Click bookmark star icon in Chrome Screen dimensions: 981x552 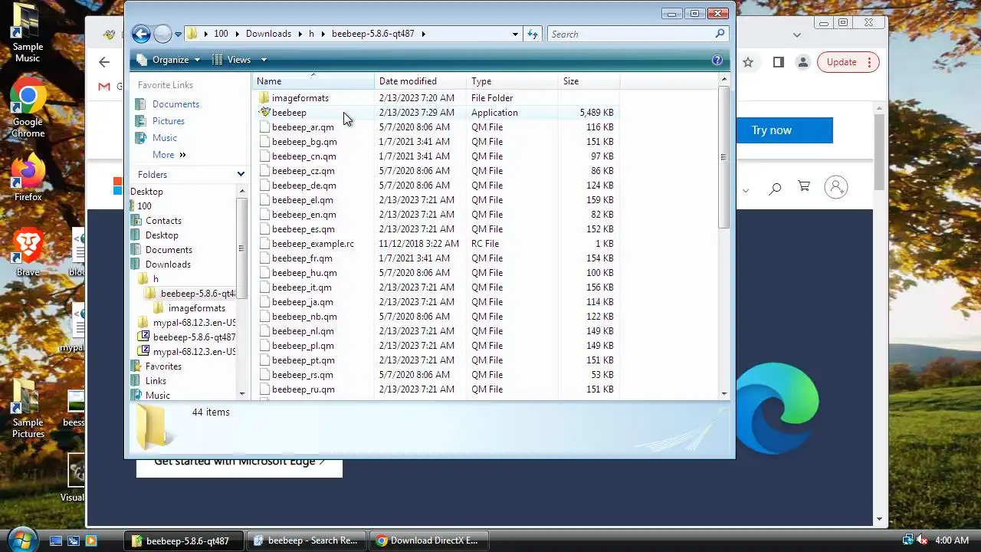pyautogui.click(x=748, y=62)
